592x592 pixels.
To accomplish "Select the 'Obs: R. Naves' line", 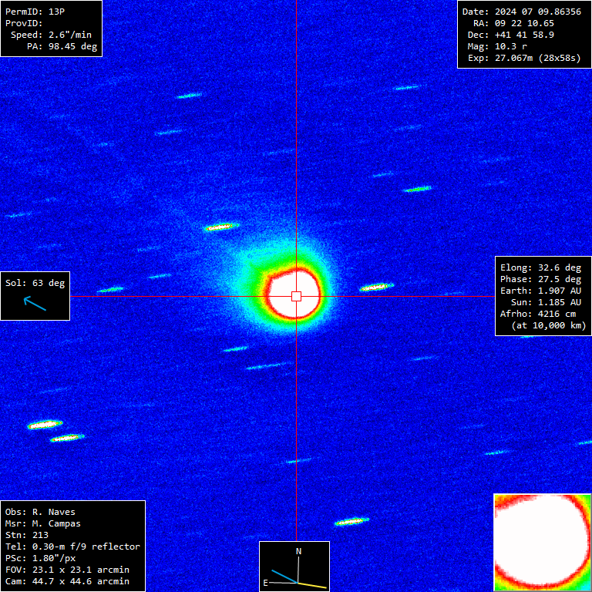I will pos(40,512).
